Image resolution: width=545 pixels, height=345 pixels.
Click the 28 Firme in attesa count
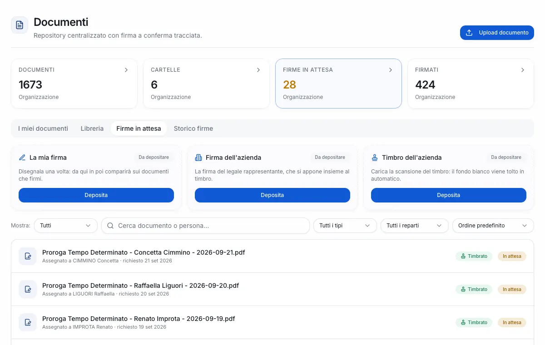[x=289, y=85]
